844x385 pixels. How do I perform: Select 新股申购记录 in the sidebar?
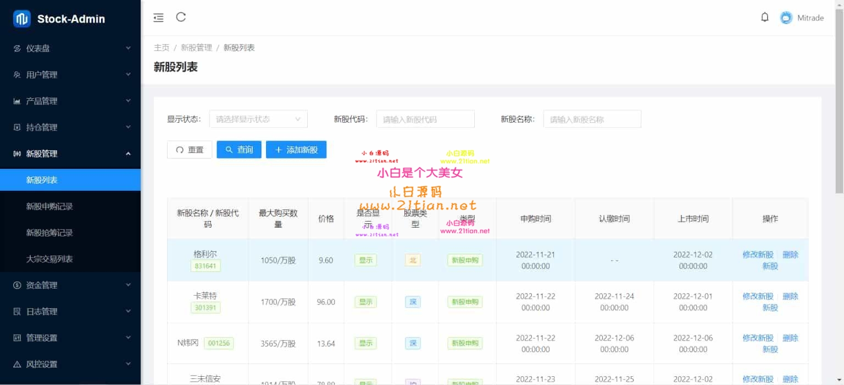coord(49,206)
